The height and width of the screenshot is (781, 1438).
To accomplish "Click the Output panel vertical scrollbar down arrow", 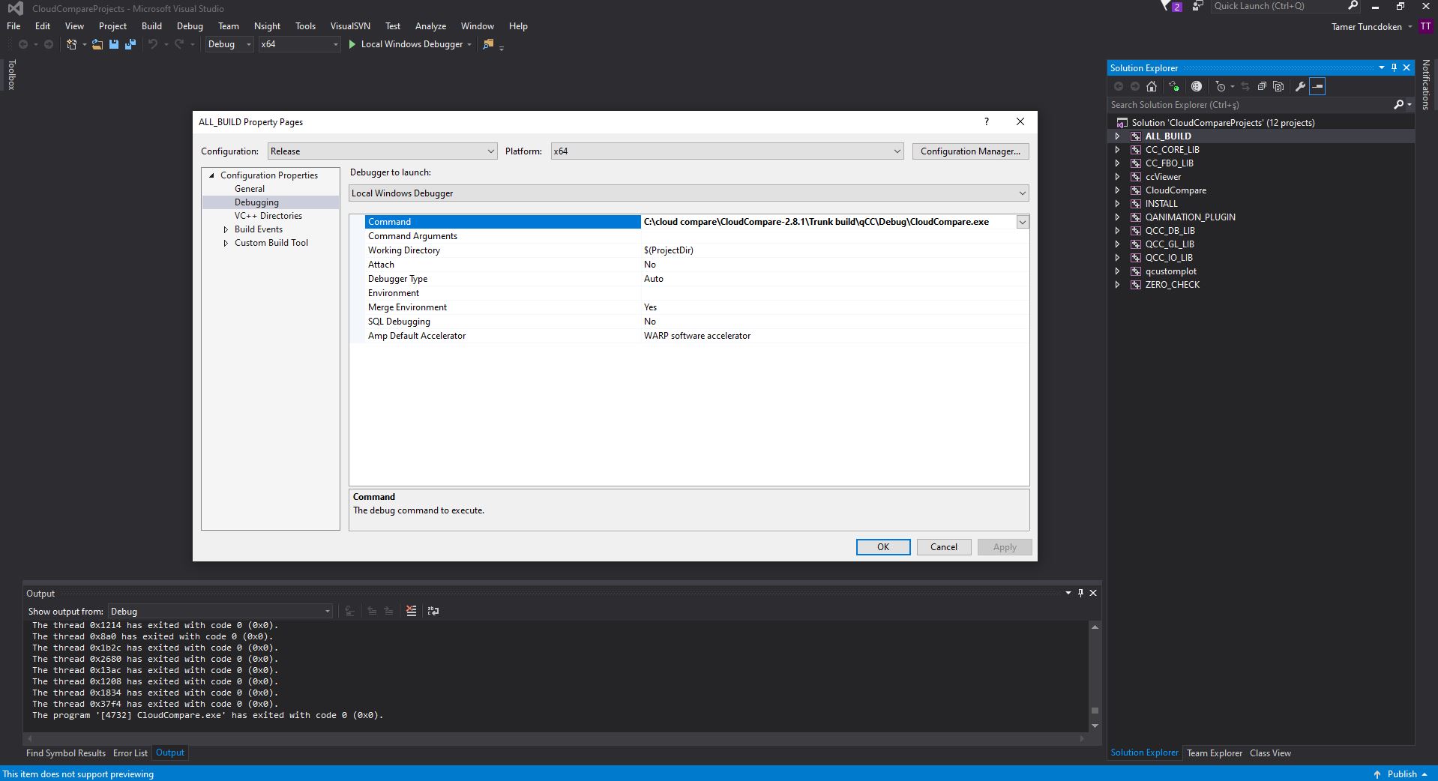I will (x=1095, y=726).
